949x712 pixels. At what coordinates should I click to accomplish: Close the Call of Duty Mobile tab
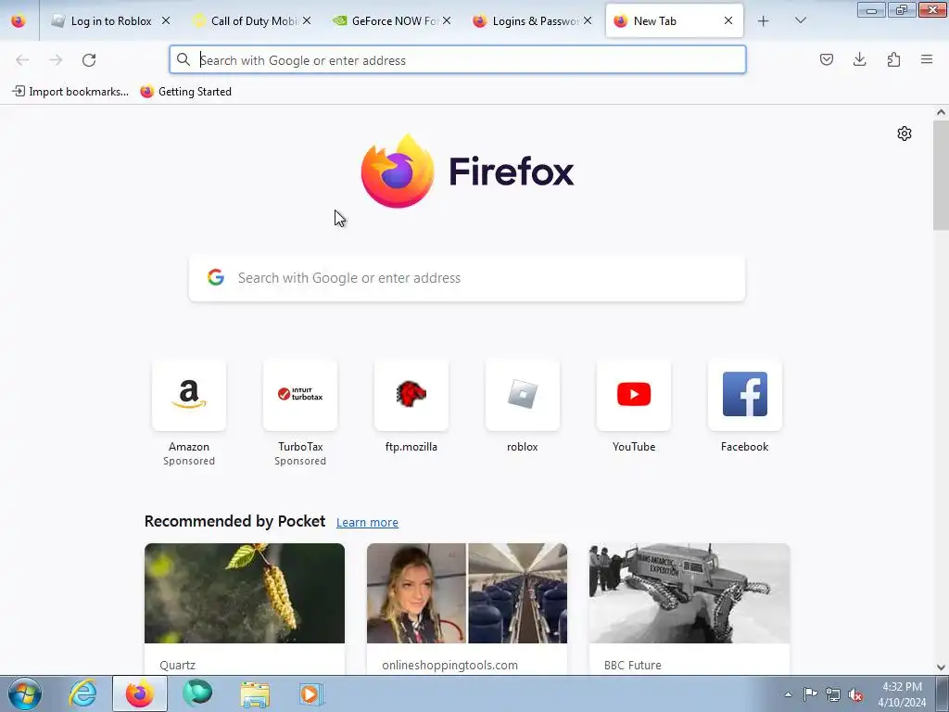[307, 20]
